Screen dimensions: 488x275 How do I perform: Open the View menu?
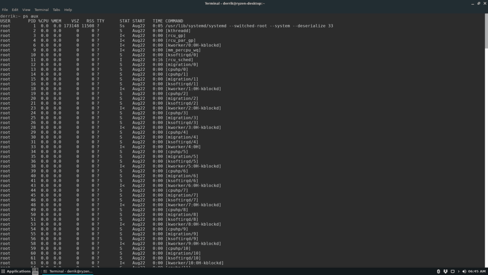26,9
